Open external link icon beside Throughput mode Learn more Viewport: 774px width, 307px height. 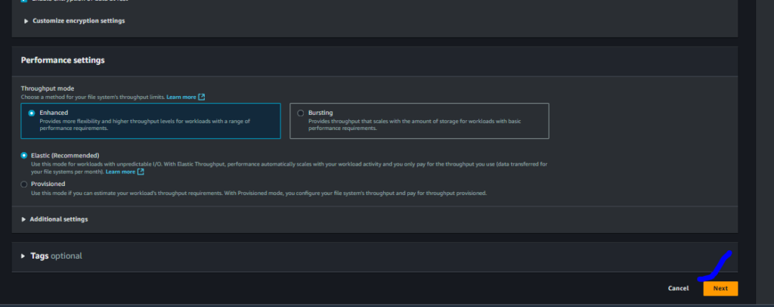[x=201, y=98]
